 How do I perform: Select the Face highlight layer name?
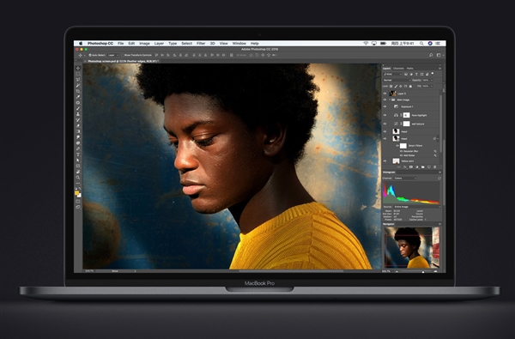click(x=420, y=115)
